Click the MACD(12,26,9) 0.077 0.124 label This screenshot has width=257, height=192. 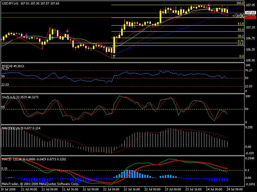coord(21,128)
